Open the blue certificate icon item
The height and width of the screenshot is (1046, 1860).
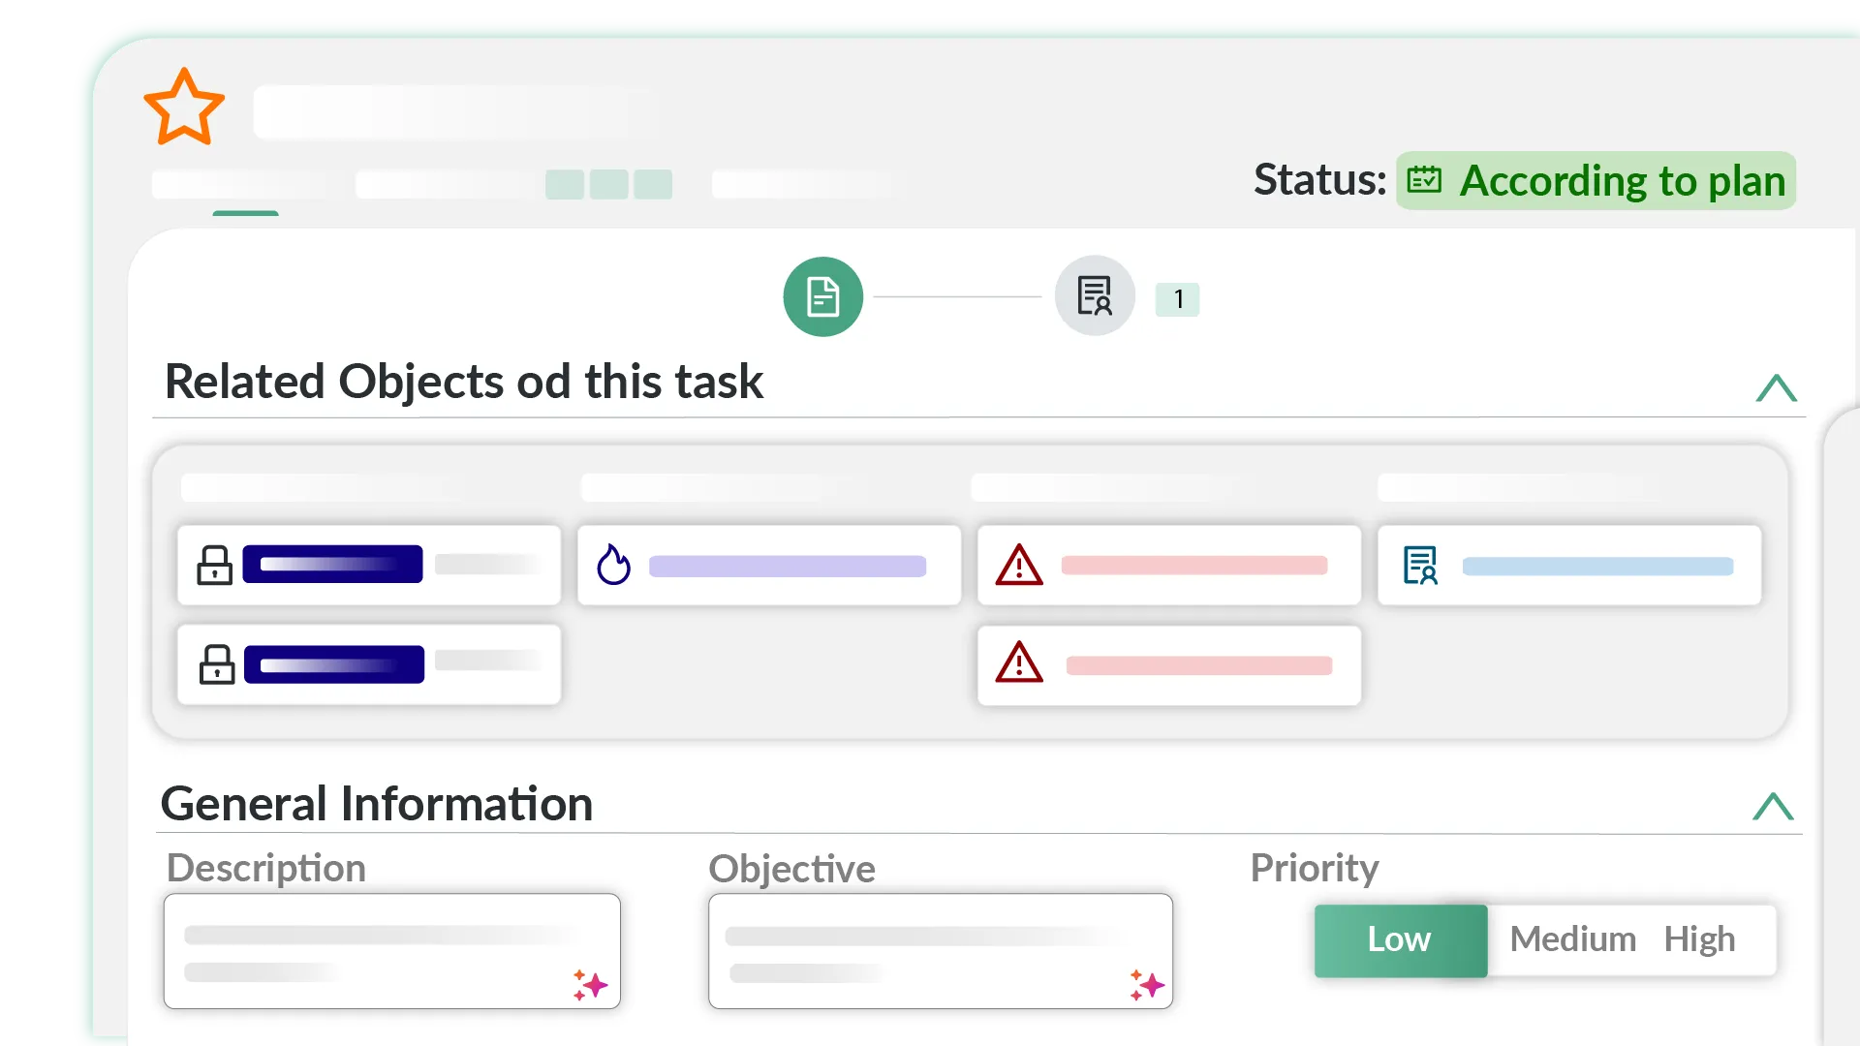(1569, 566)
